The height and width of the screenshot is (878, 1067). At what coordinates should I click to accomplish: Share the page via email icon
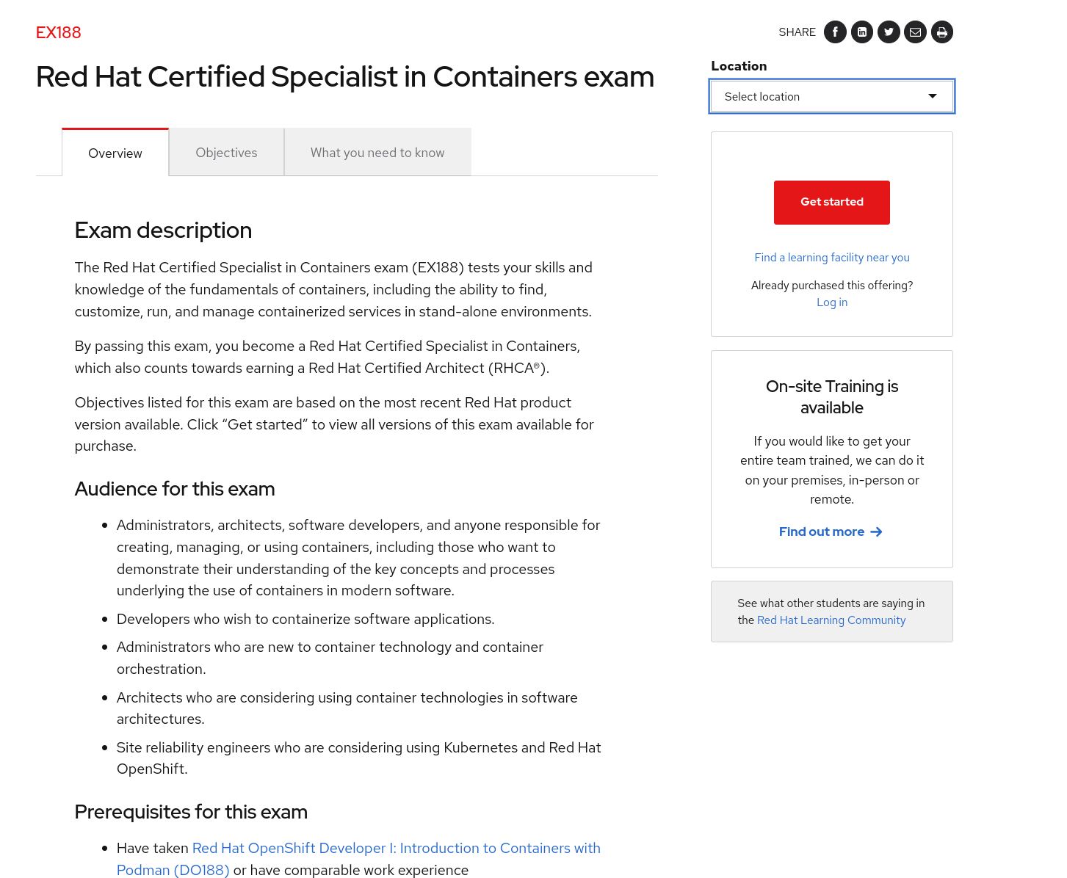coord(915,32)
